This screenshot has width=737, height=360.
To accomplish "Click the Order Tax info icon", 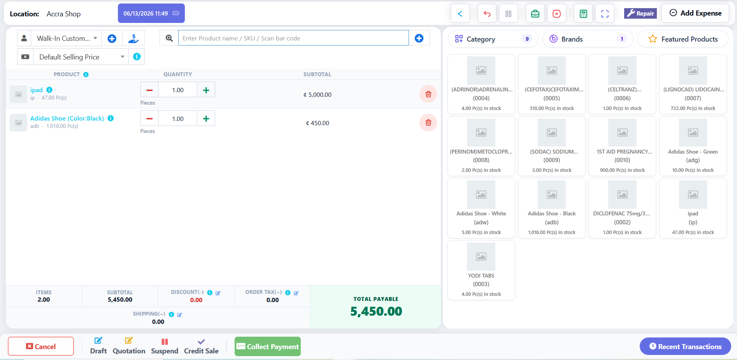I will 288,292.
